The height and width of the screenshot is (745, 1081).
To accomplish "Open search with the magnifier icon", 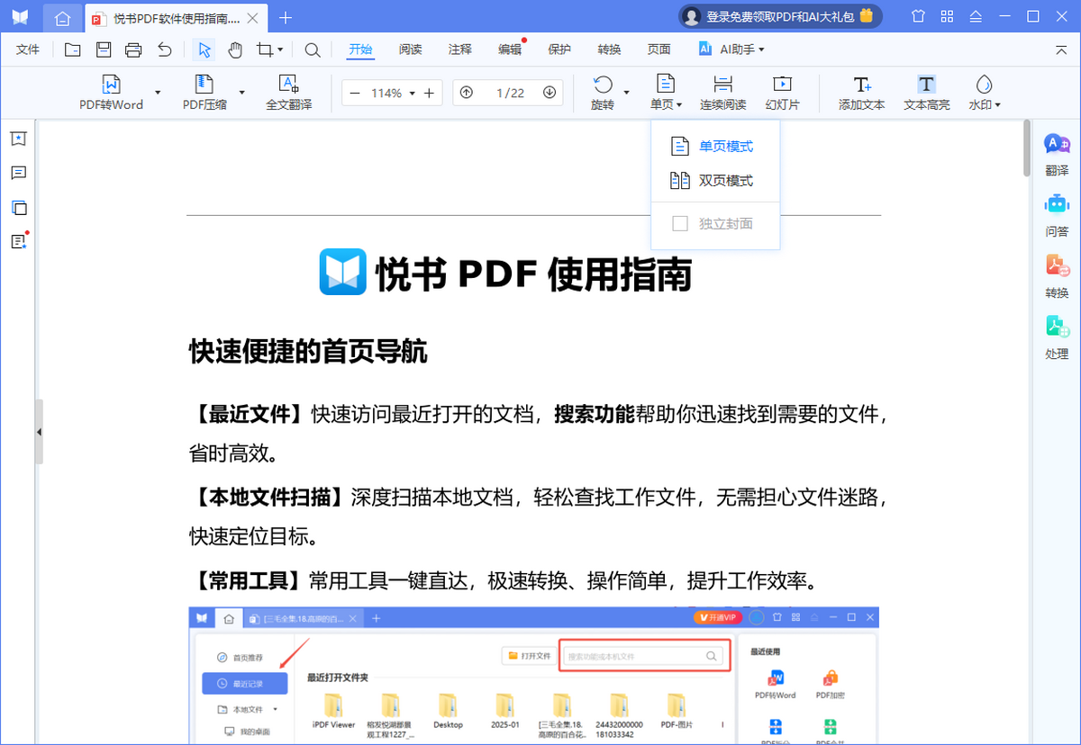I will point(313,49).
